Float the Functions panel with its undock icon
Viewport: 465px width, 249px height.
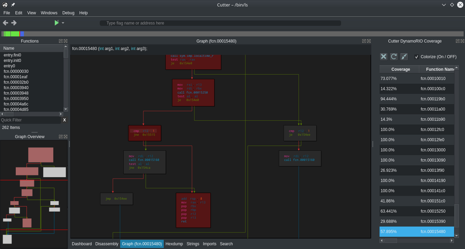61,41
